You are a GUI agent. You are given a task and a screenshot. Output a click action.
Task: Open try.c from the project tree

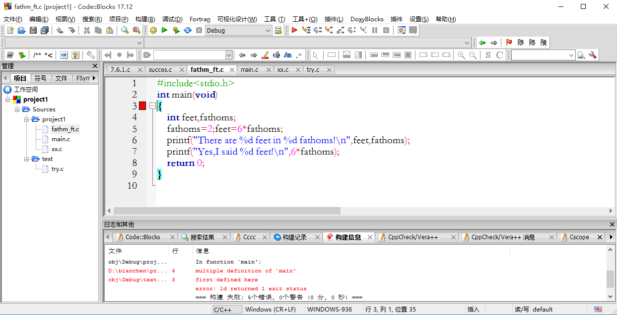pos(57,169)
